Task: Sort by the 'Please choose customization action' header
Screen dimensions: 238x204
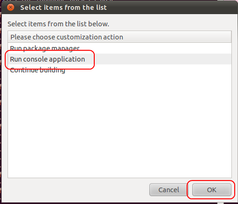Action: click(x=120, y=37)
